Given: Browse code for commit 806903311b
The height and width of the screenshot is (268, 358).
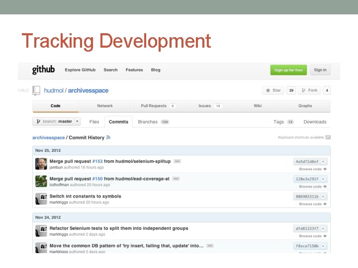Looking at the screenshot, I should [x=313, y=204].
